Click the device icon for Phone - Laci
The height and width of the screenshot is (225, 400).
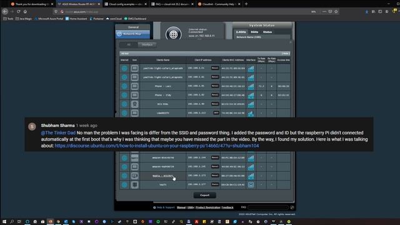135,86
